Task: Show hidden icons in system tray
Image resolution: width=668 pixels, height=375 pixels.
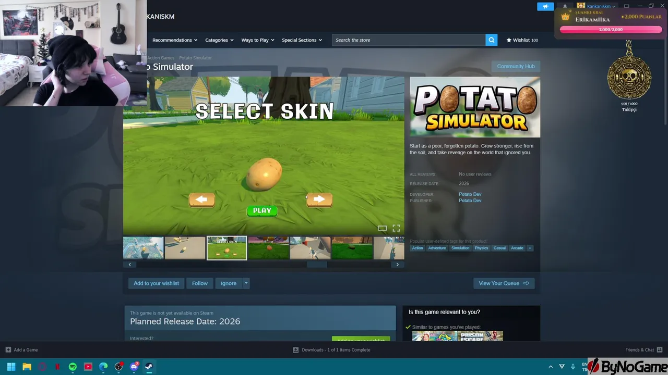Action: click(550, 367)
